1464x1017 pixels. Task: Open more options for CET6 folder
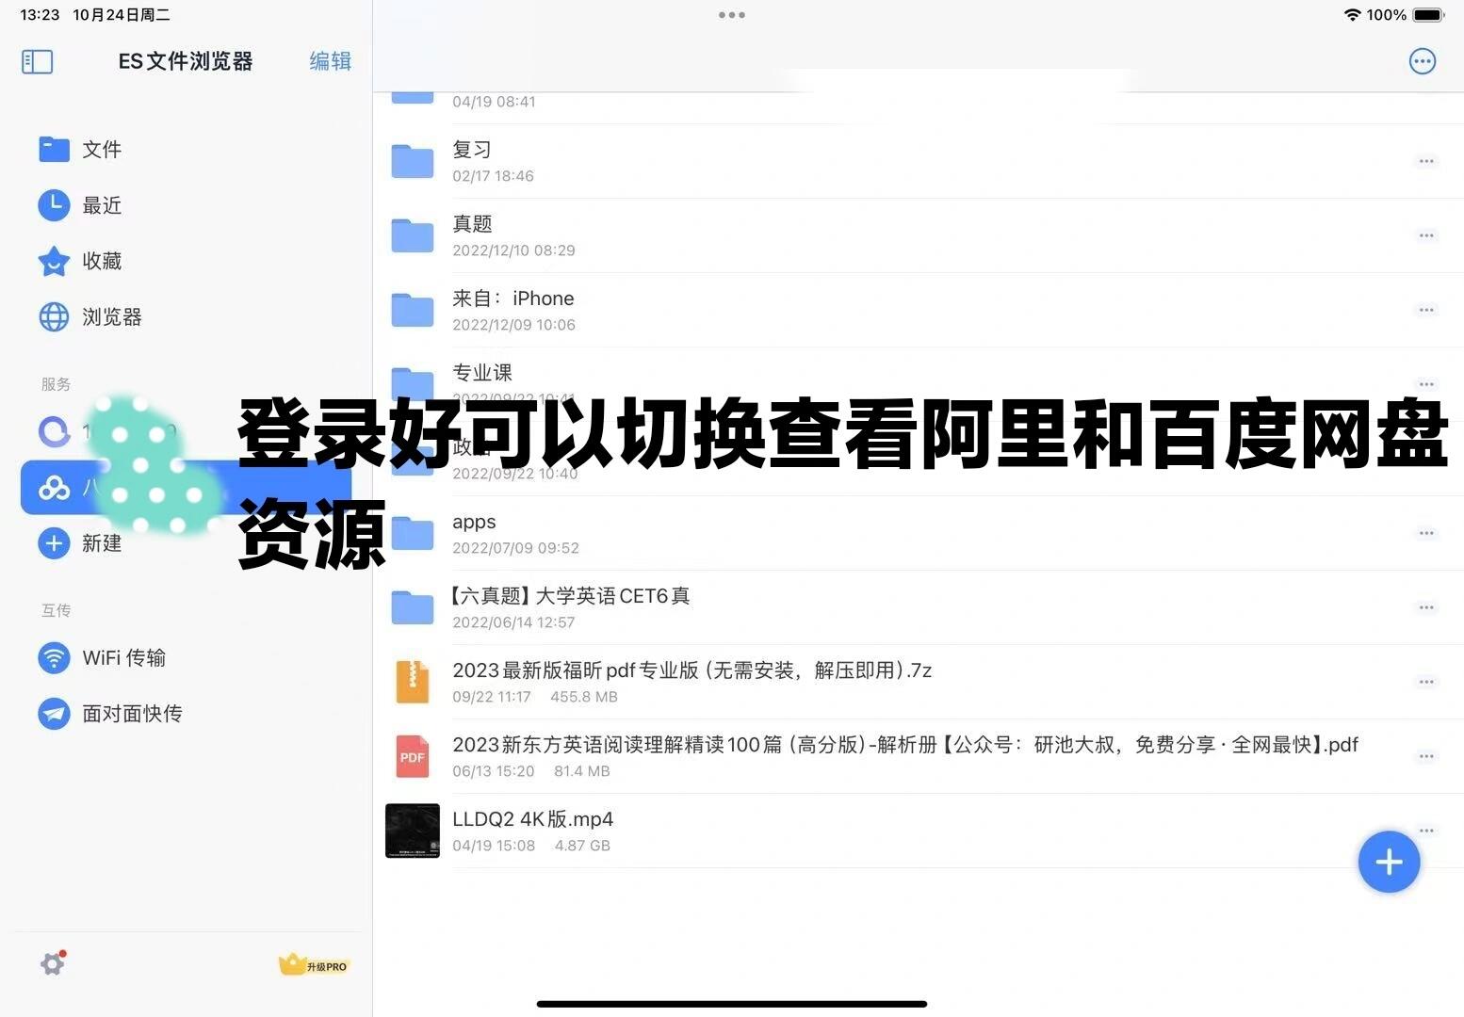coord(1426,607)
